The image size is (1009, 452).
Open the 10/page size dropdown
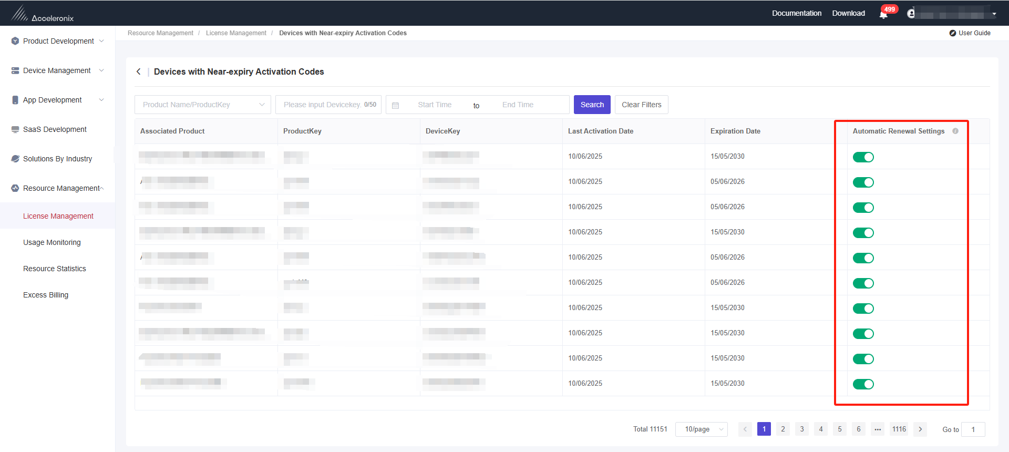coord(702,429)
